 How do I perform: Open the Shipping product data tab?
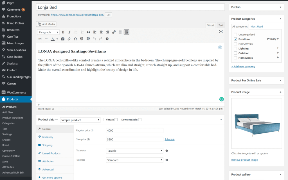coord(47,145)
